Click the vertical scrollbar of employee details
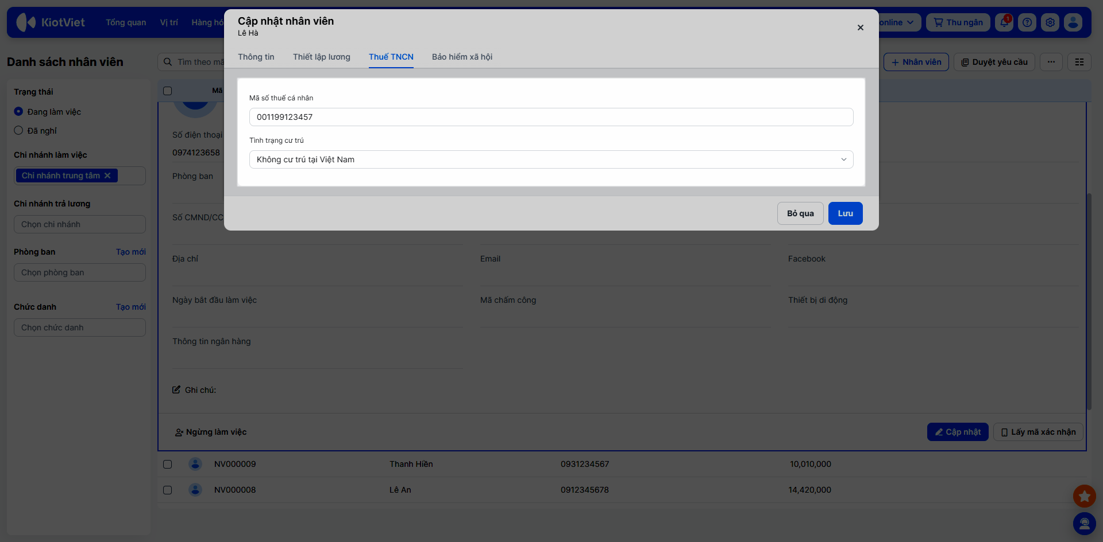The height and width of the screenshot is (542, 1103). pos(1089,301)
